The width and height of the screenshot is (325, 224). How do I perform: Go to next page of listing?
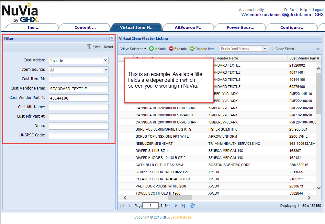pos(176,206)
